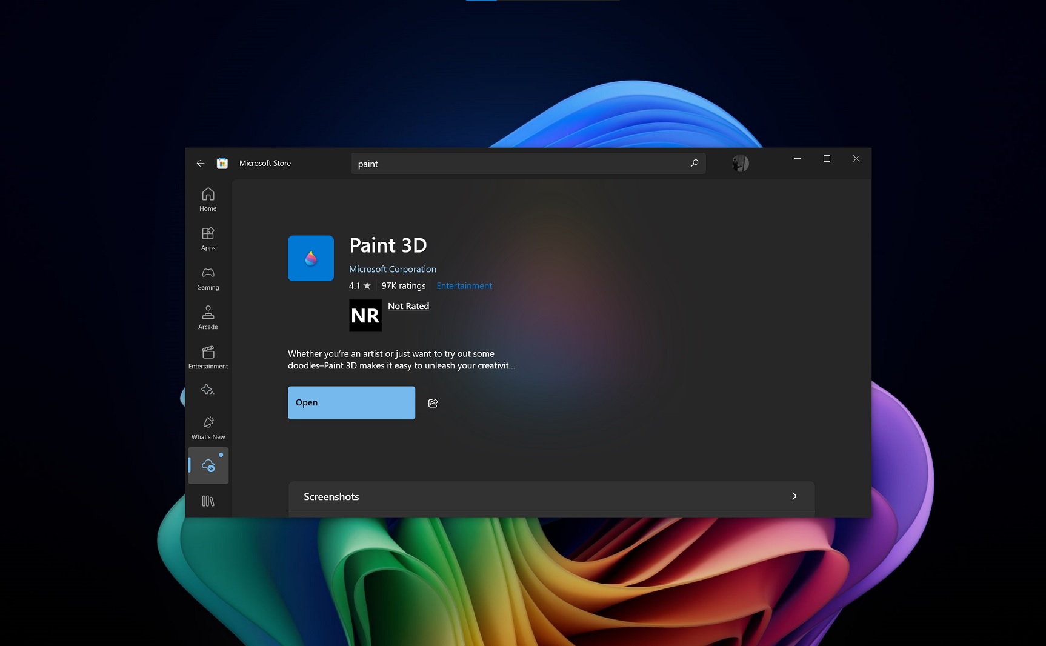The image size is (1046, 646).
Task: Open the Microsoft Corporation publisher link
Action: click(x=393, y=269)
